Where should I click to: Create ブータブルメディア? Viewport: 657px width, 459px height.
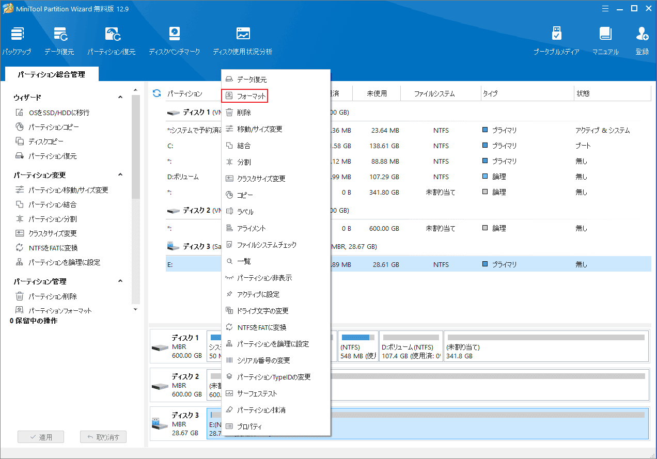pyautogui.click(x=556, y=41)
